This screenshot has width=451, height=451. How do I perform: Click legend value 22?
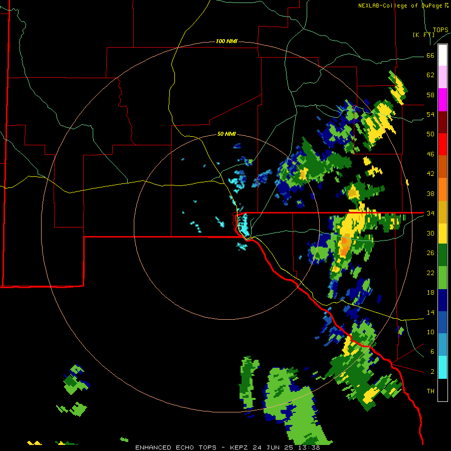[x=430, y=273]
